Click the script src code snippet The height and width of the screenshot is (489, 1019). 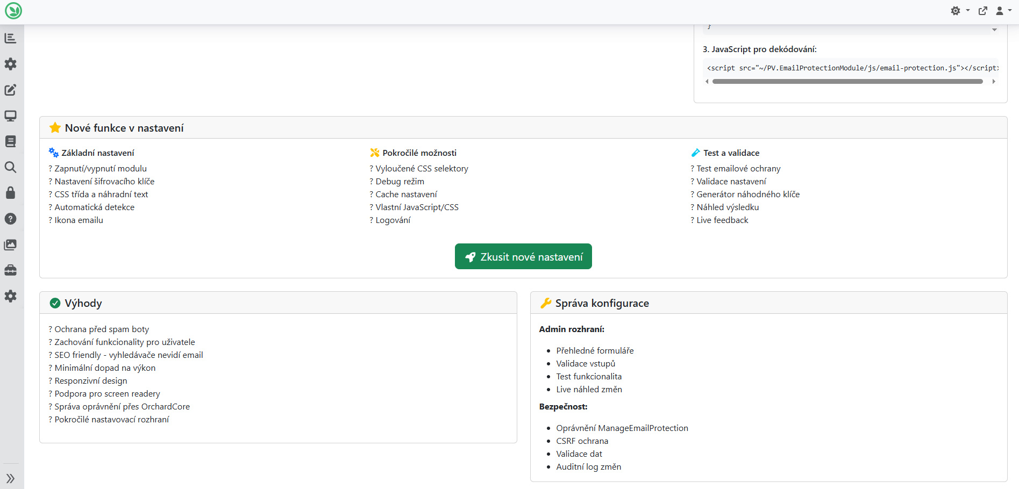coord(852,68)
